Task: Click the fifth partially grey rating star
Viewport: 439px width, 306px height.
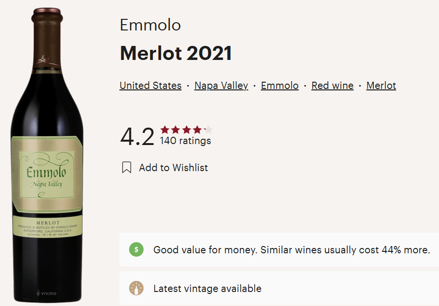Action: pos(208,130)
